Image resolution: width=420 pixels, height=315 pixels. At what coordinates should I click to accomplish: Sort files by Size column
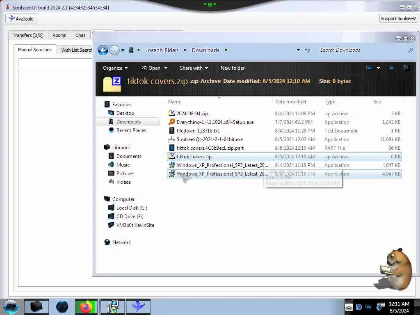click(378, 102)
